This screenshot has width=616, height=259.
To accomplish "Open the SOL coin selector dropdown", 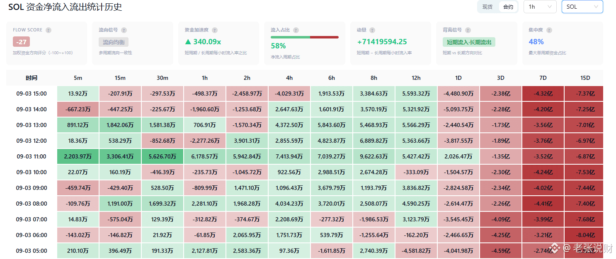I will coord(582,7).
